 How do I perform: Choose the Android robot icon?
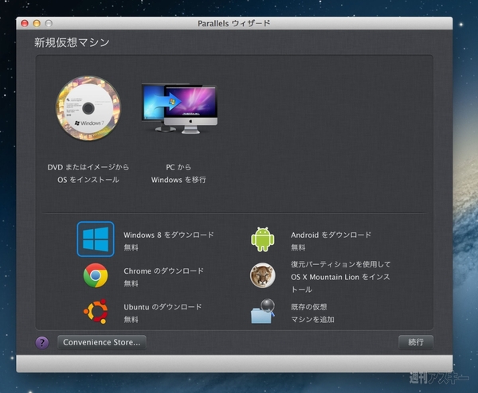[262, 239]
